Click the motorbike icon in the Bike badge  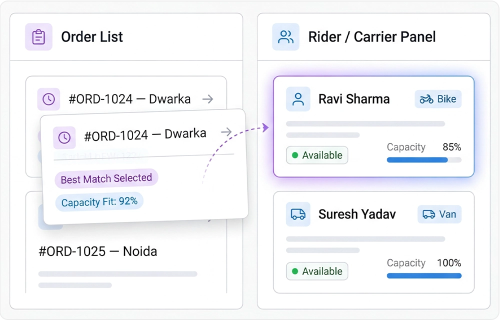tap(426, 99)
